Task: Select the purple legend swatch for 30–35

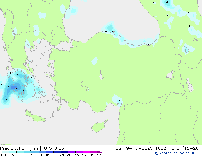Action: point(72,152)
